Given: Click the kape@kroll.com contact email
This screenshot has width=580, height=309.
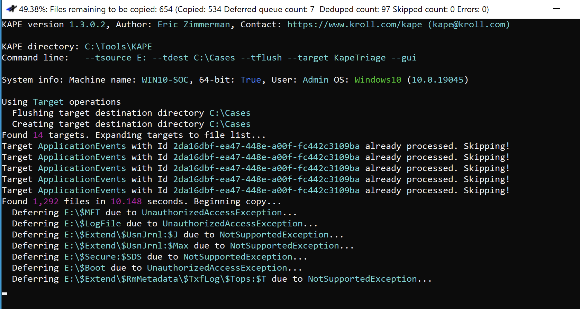Looking at the screenshot, I should [469, 25].
